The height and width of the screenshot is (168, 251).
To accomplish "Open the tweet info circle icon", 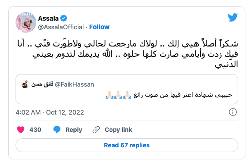I will point(233,112).
